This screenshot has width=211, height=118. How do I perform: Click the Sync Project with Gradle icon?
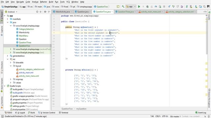tap(187, 7)
